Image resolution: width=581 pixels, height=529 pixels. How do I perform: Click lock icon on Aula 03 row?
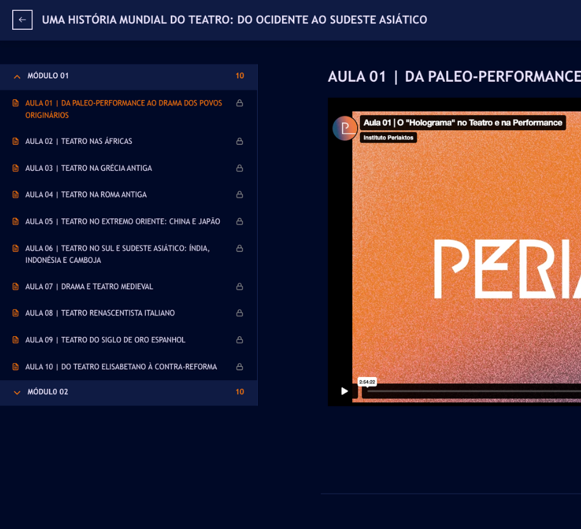[240, 168]
